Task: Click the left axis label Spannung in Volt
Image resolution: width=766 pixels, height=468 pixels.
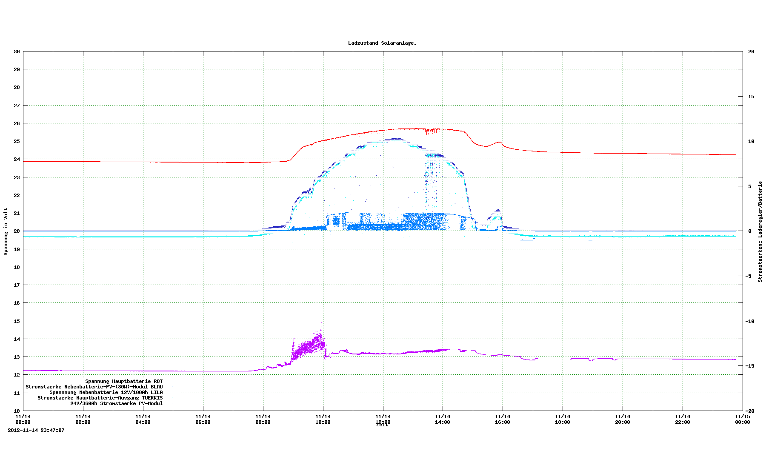Action: coord(6,231)
